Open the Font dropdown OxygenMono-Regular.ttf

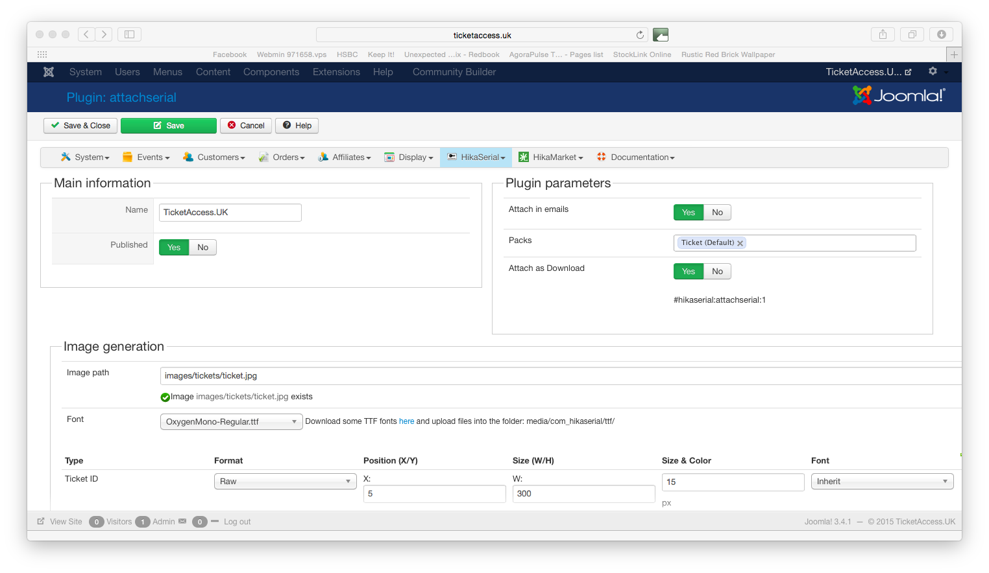(x=232, y=422)
